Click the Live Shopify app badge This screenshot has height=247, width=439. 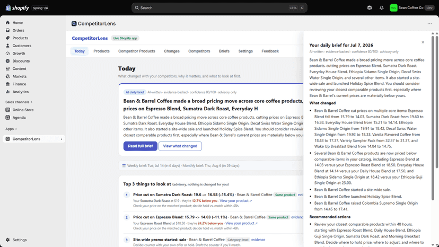click(x=125, y=38)
